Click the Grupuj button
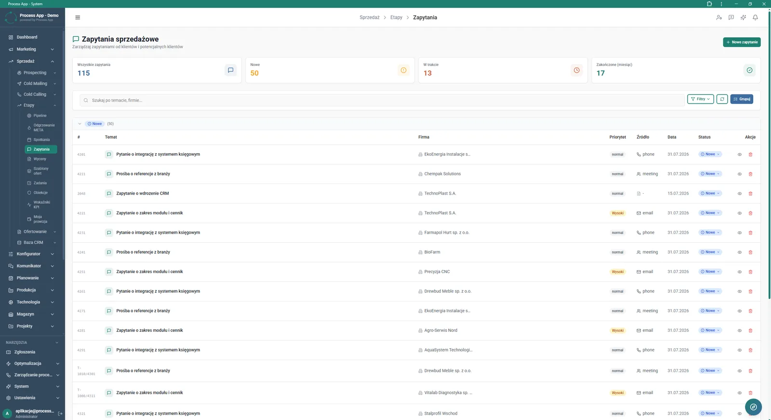 click(742, 99)
